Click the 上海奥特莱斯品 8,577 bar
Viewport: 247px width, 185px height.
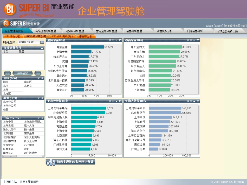point(89,108)
